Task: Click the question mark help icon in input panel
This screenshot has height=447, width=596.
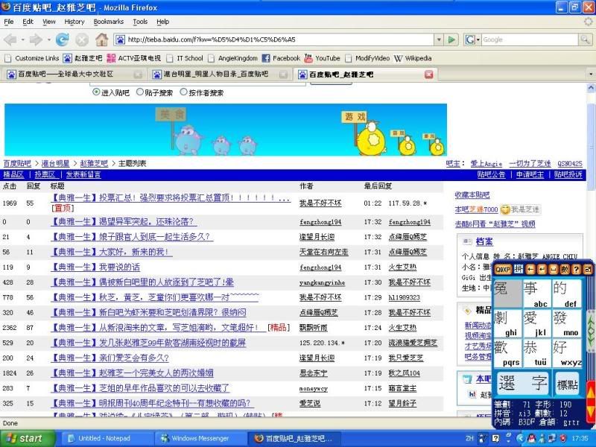Action: [x=577, y=270]
